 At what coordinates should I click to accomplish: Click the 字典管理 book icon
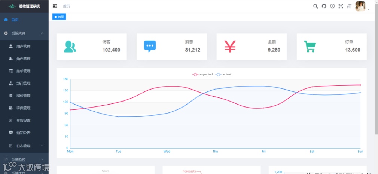click(x=11, y=108)
